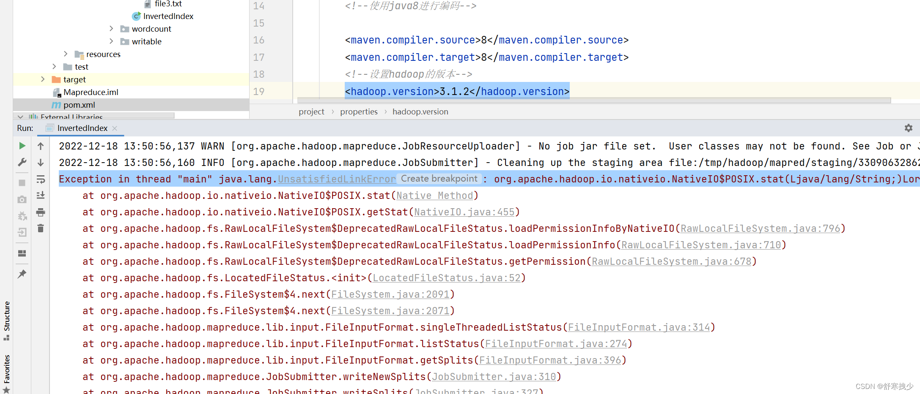The width and height of the screenshot is (920, 394).
Task: Open RawLocalFileSystem.java:710 link
Action: point(701,245)
